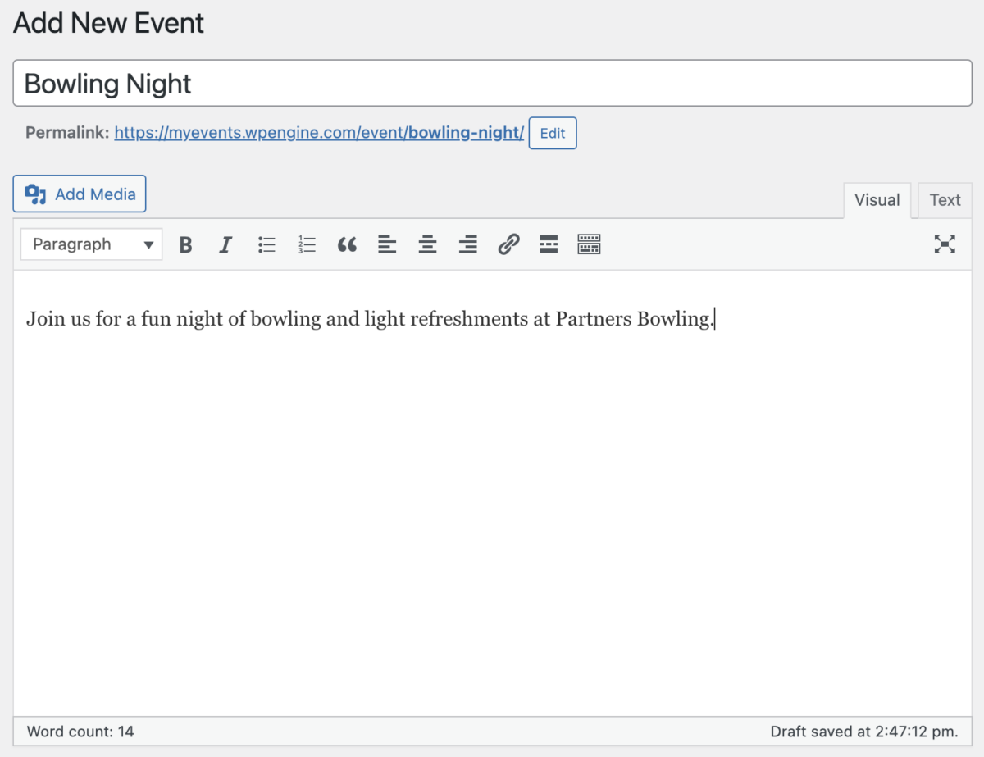Open the Paragraph format dropdown
This screenshot has width=984, height=757.
point(92,244)
